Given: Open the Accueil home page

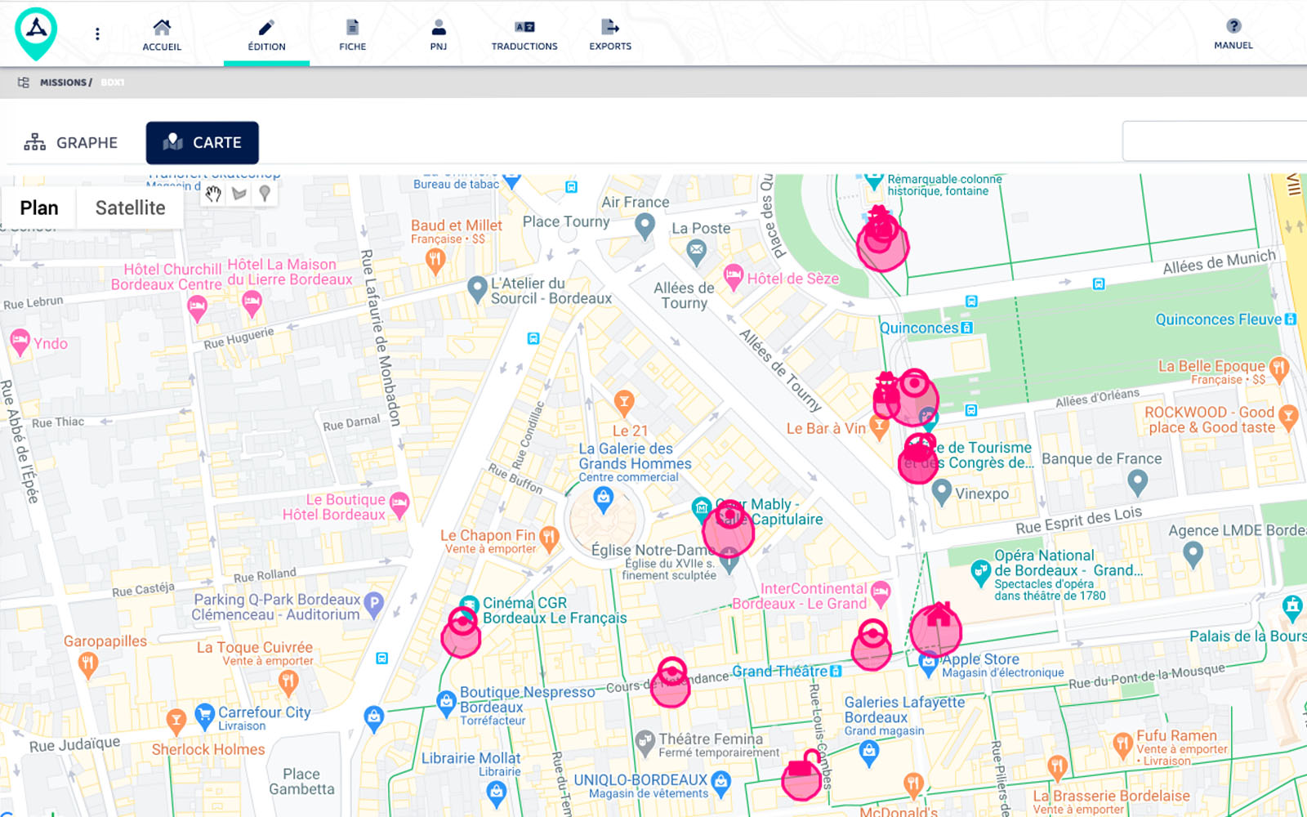Looking at the screenshot, I should click(162, 35).
